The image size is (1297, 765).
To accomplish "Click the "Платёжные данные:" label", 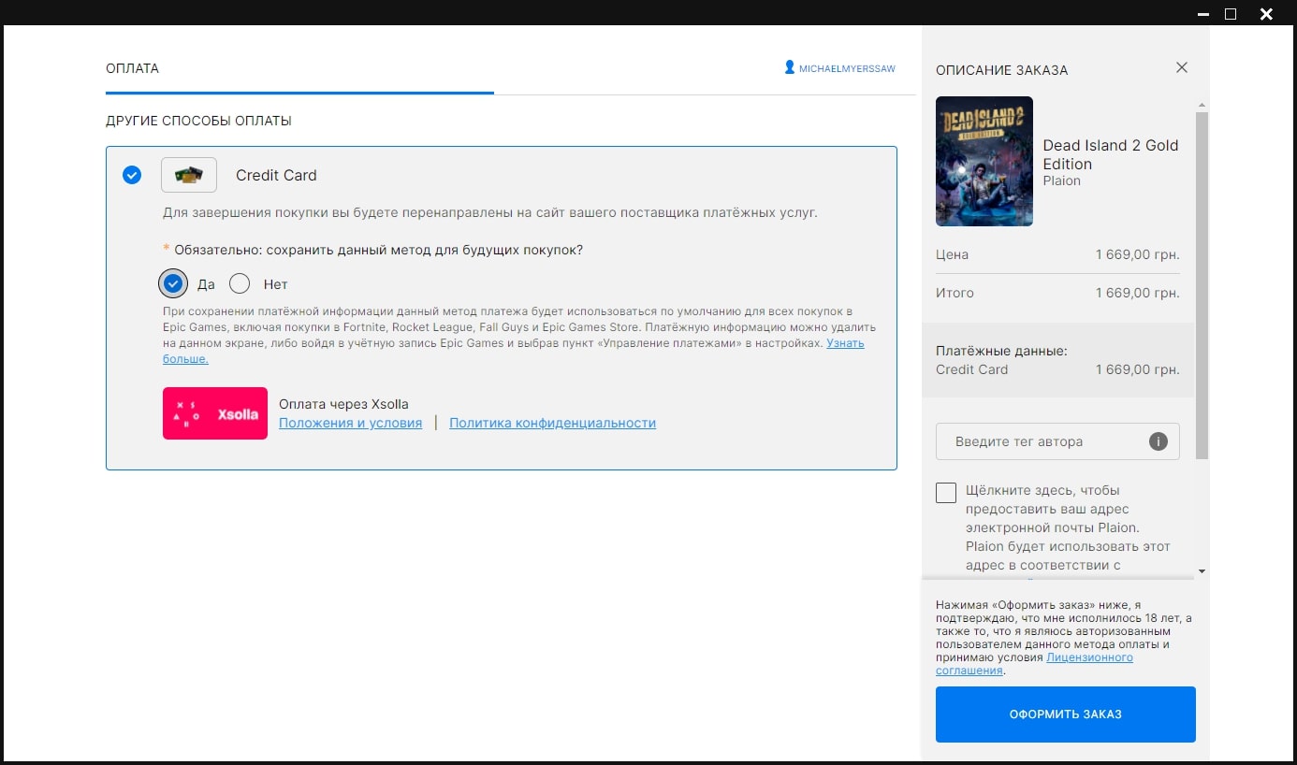I will pos(1001,351).
